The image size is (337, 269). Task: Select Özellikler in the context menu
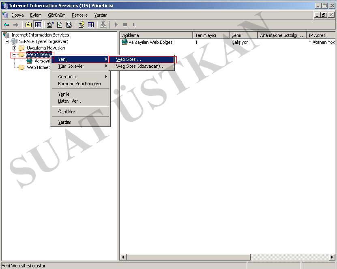[x=80, y=112]
